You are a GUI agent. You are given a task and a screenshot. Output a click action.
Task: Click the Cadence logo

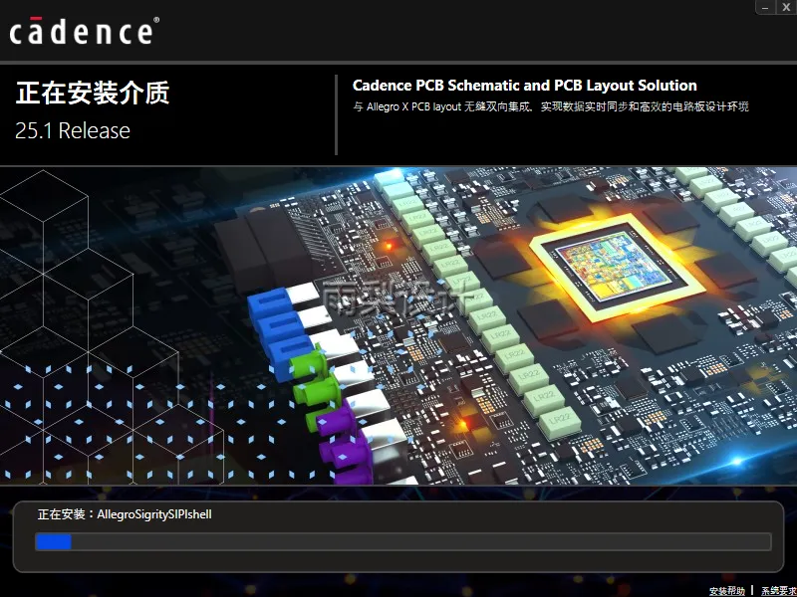(x=85, y=31)
